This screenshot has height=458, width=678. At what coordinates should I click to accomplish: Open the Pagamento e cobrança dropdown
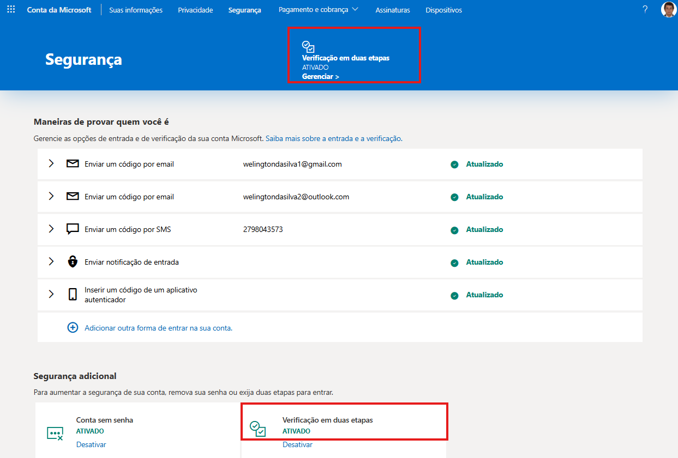tap(319, 9)
